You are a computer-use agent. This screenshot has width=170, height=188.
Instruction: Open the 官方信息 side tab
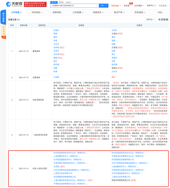3,17
